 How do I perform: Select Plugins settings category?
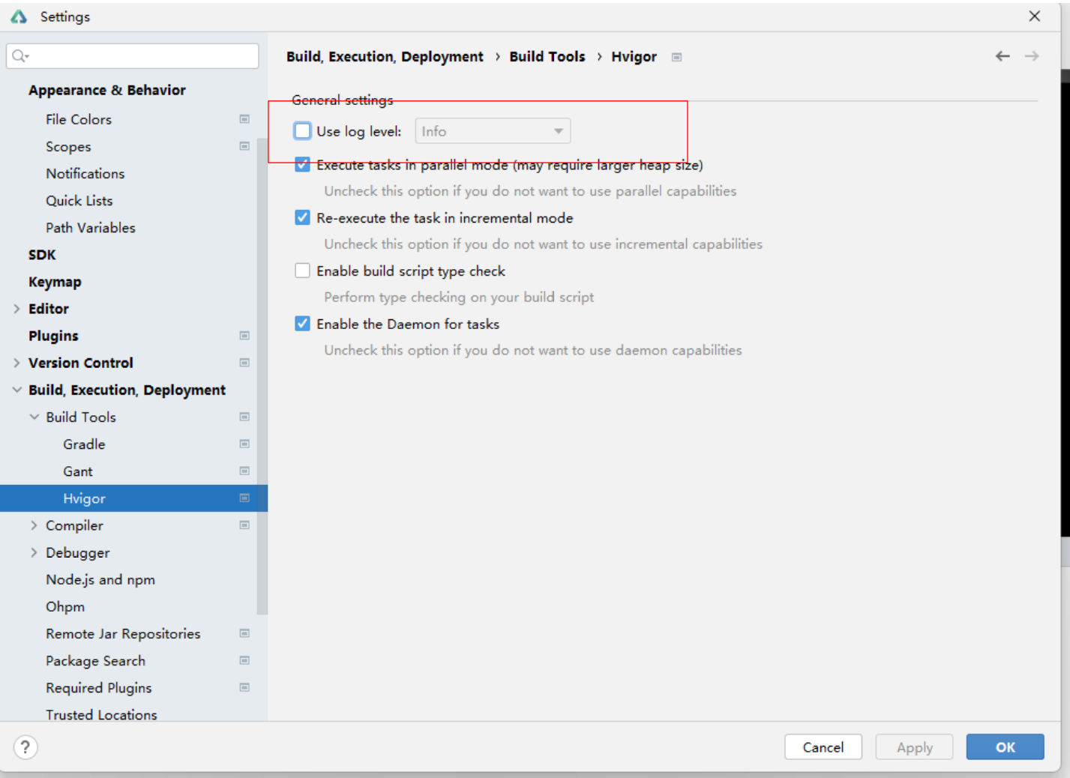coord(53,336)
